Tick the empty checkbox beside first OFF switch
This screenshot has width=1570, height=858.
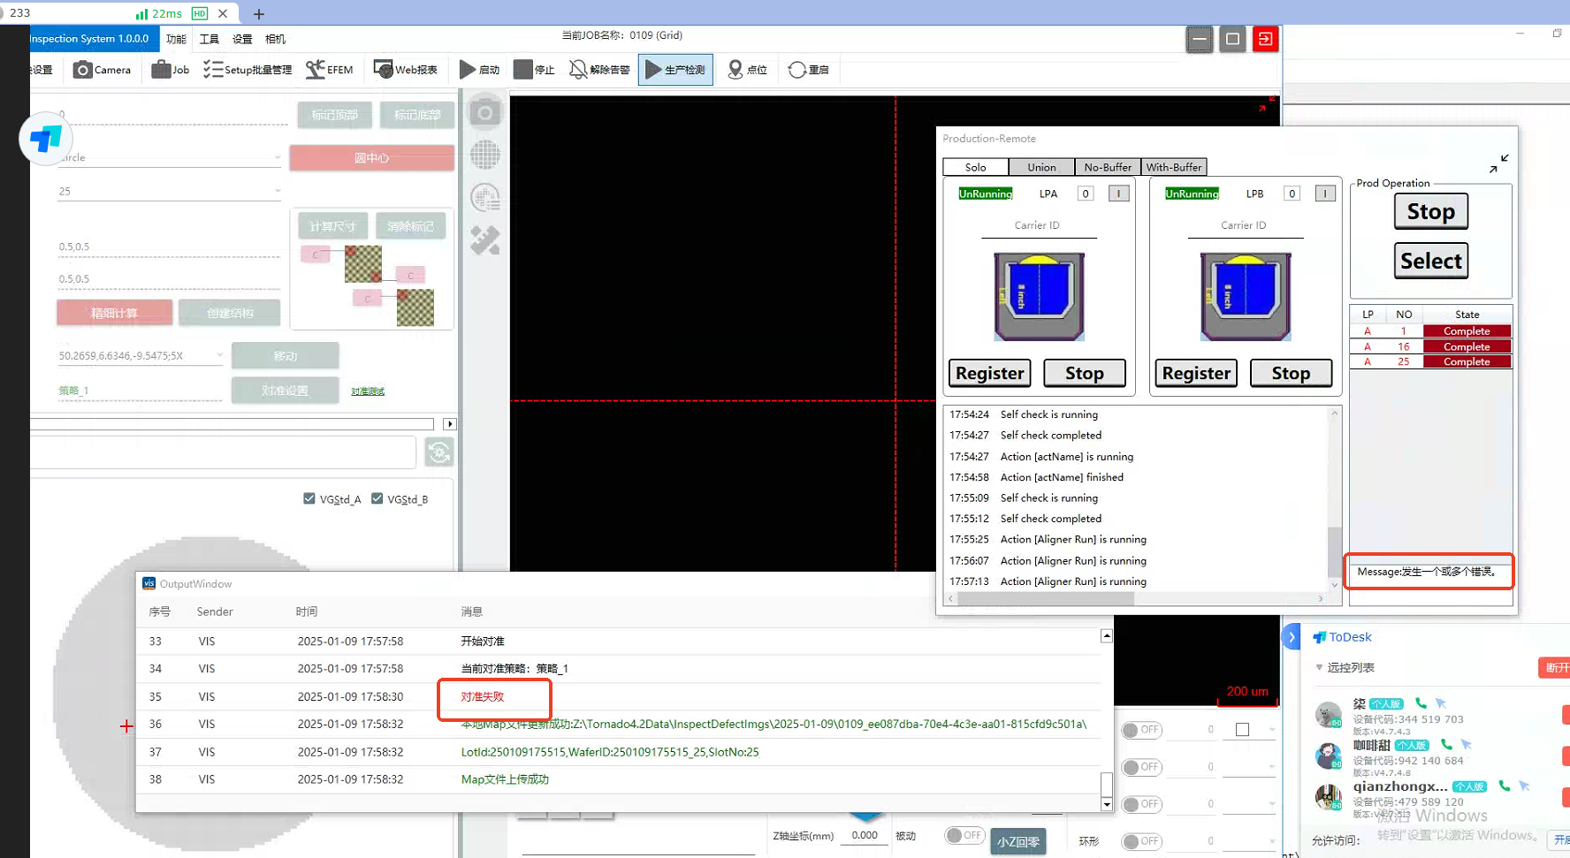click(x=1242, y=730)
